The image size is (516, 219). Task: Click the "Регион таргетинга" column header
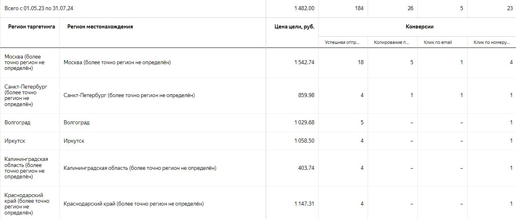pyautogui.click(x=32, y=27)
